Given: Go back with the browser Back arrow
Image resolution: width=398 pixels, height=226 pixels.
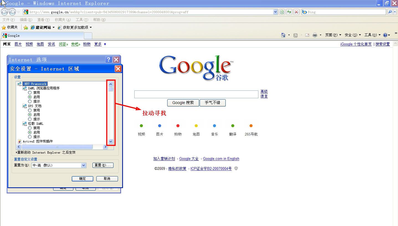Looking at the screenshot, I should [x=4, y=12].
